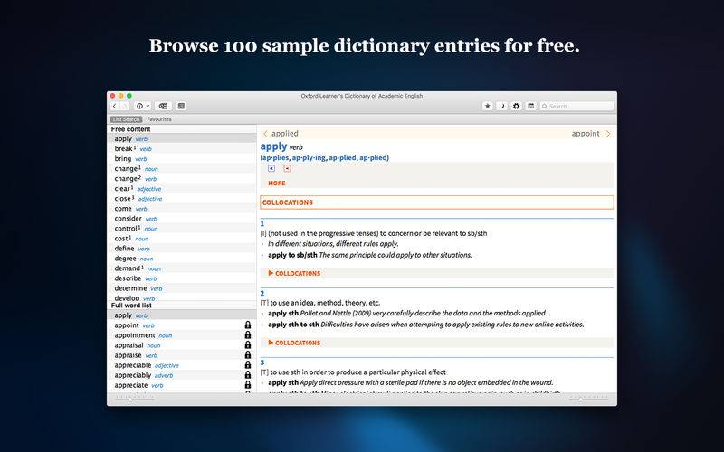The width and height of the screenshot is (724, 452).
Task: Adjust the bottom-right text size slider
Action: coord(588,399)
